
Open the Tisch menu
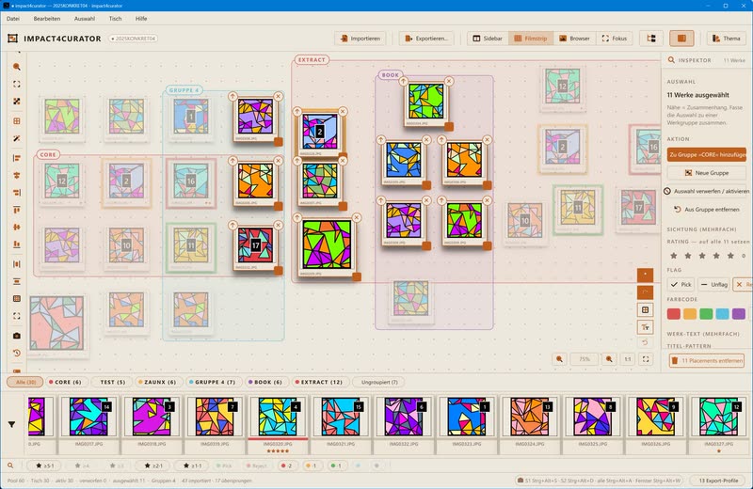(115, 19)
